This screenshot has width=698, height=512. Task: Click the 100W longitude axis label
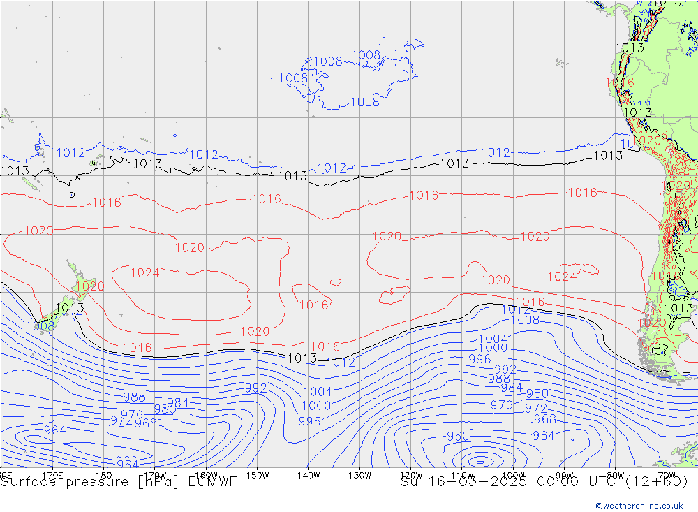(513, 476)
